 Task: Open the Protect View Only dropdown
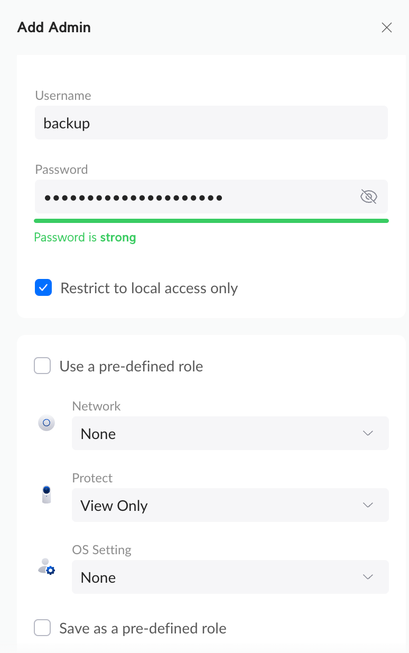click(230, 505)
